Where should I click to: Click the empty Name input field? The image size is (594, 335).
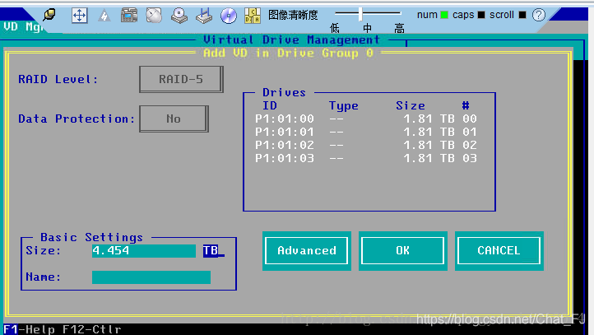(x=151, y=277)
